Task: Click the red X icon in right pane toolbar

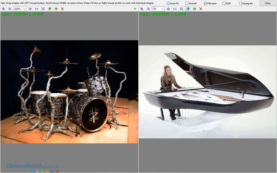Action: [x=201, y=9]
